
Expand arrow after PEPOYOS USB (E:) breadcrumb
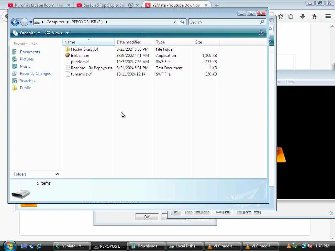(x=106, y=22)
